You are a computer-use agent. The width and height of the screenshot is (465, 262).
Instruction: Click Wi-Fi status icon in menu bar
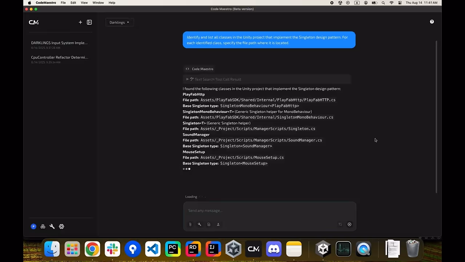tap(392, 3)
